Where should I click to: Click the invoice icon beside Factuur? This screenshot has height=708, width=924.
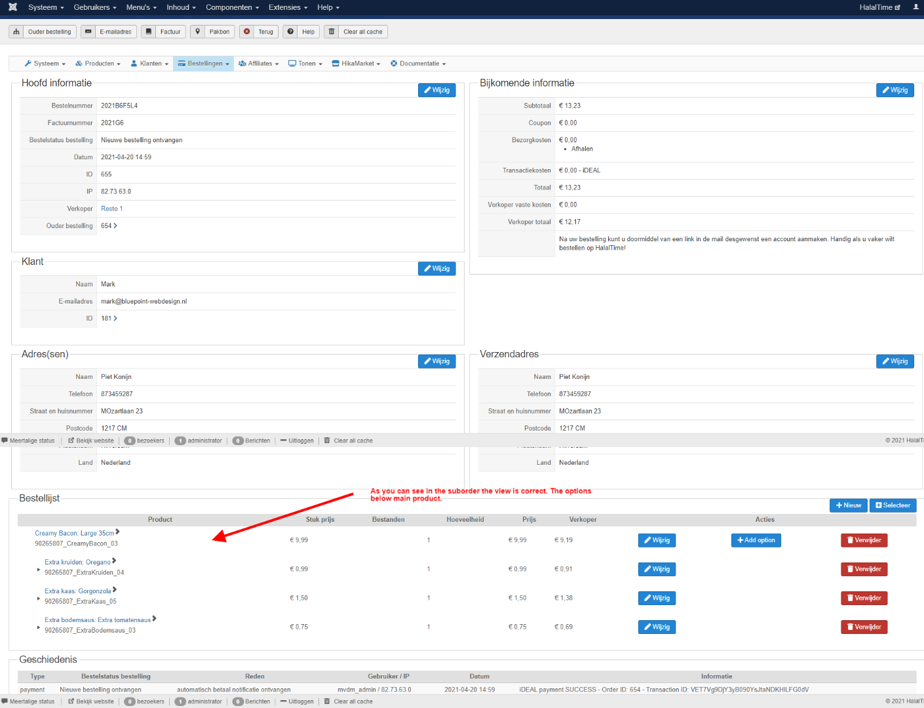pos(149,31)
